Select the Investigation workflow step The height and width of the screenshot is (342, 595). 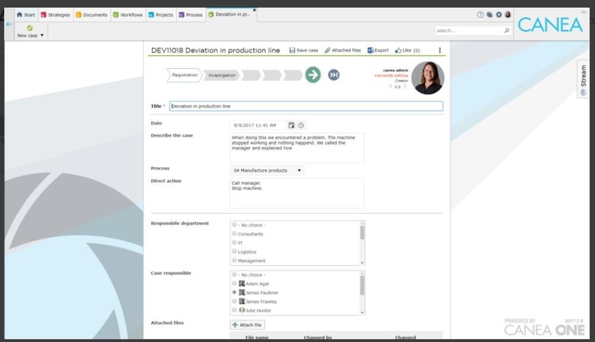click(x=221, y=75)
